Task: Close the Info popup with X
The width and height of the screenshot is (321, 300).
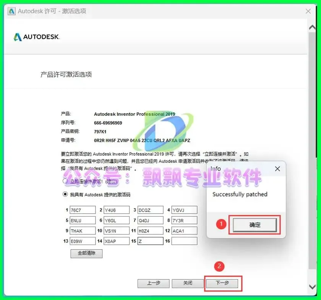Action: tap(277, 169)
